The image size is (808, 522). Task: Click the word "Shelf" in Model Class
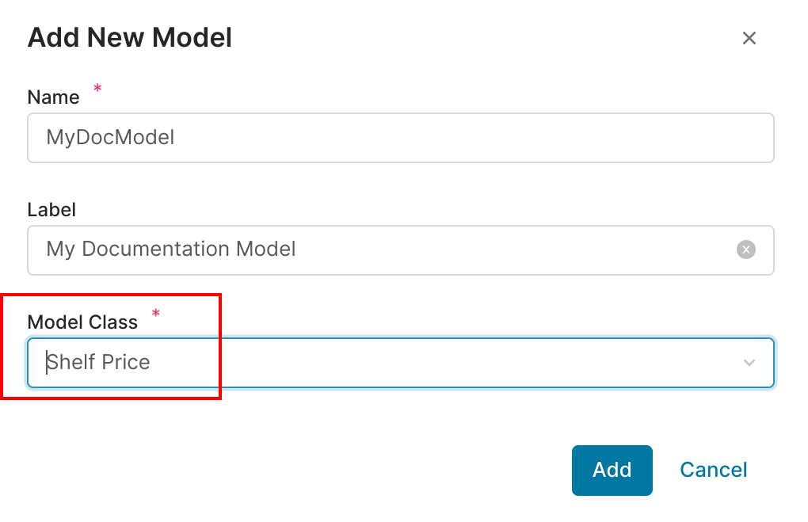click(71, 363)
